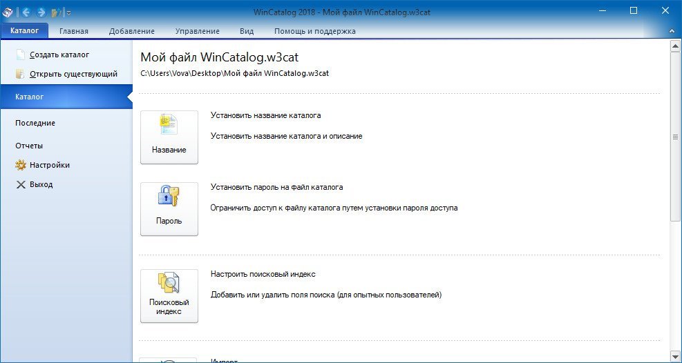Open the Отчеты section
The height and width of the screenshot is (363, 682).
(x=29, y=146)
